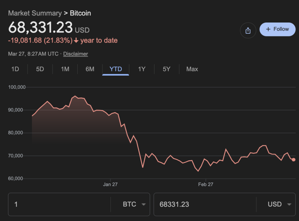Switch to the 5D range tab

coord(40,69)
